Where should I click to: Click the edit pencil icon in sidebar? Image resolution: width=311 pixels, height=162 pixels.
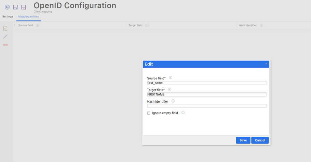point(5,36)
